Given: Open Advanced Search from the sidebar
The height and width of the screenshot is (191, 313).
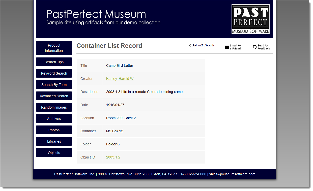Looking at the screenshot, I should (54, 96).
